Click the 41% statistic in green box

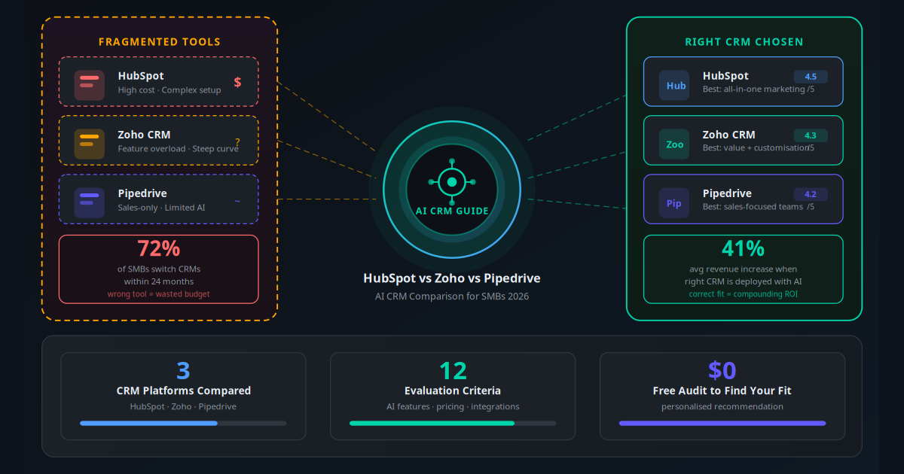point(743,249)
